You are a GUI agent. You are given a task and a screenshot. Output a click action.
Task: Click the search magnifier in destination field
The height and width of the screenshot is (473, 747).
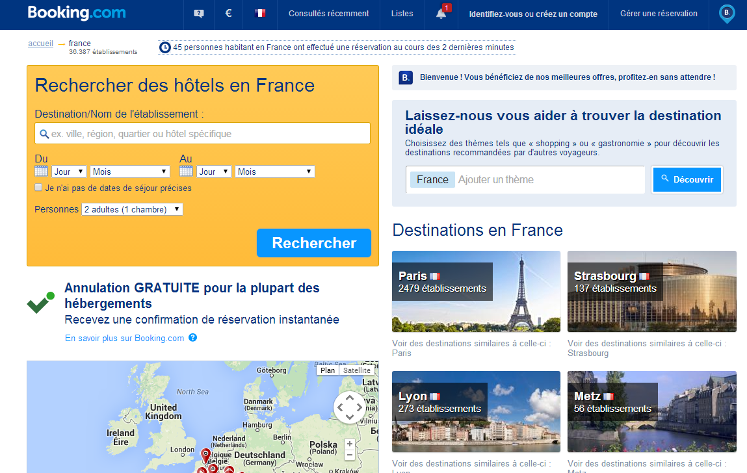pyautogui.click(x=44, y=134)
